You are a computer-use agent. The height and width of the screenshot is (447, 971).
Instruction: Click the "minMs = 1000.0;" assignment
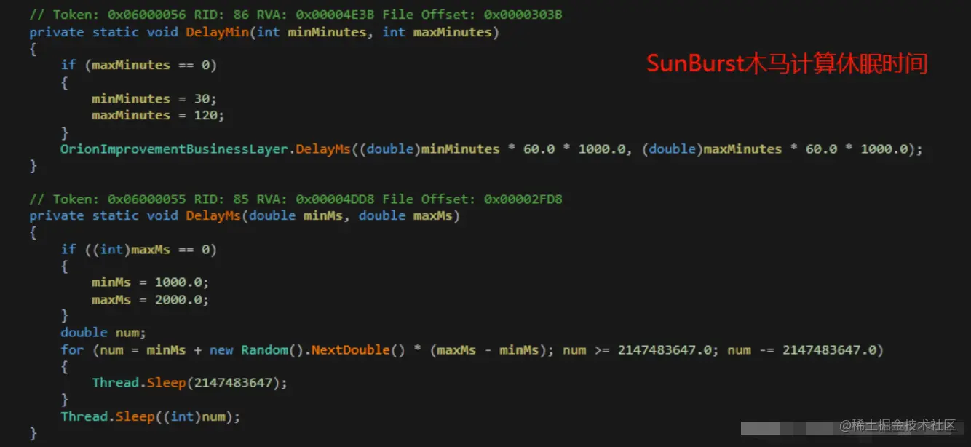pyautogui.click(x=150, y=282)
